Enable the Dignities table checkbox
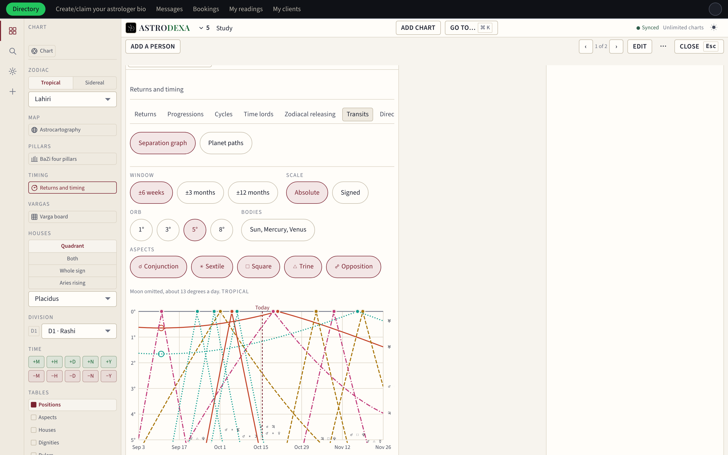 click(34, 443)
